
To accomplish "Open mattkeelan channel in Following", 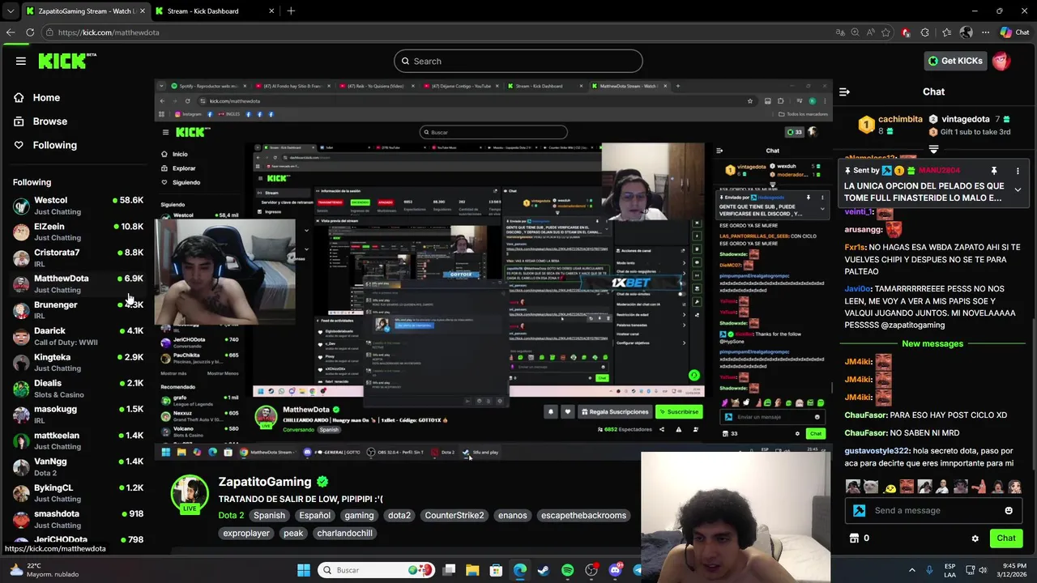I will point(78,440).
